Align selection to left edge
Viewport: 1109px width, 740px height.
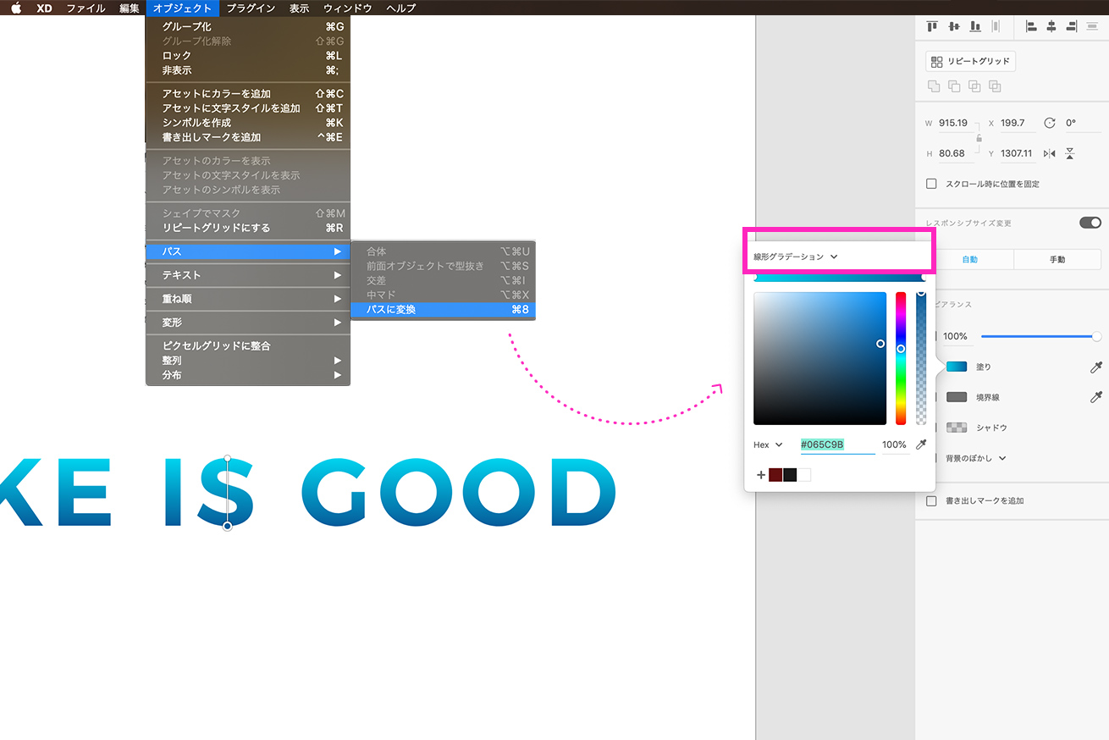pos(1031,26)
